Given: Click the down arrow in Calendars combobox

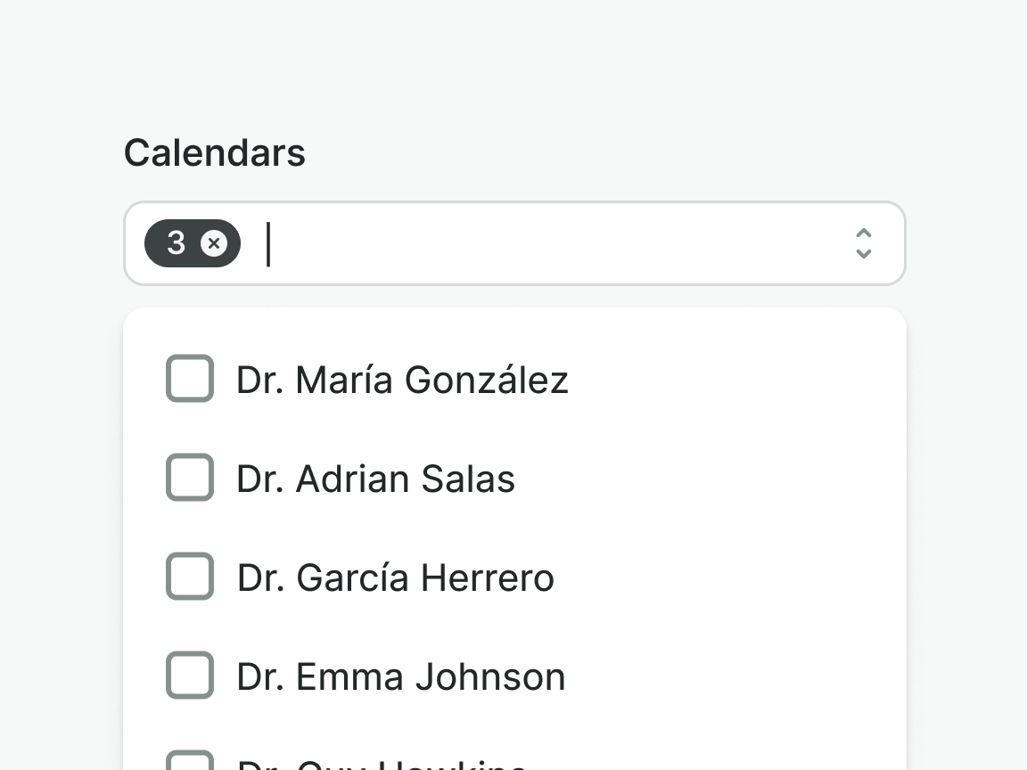Looking at the screenshot, I should click(x=863, y=254).
